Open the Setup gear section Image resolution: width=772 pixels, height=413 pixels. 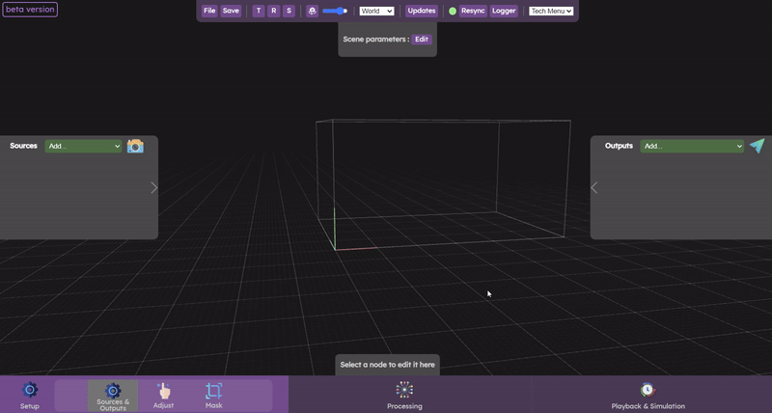tap(30, 396)
